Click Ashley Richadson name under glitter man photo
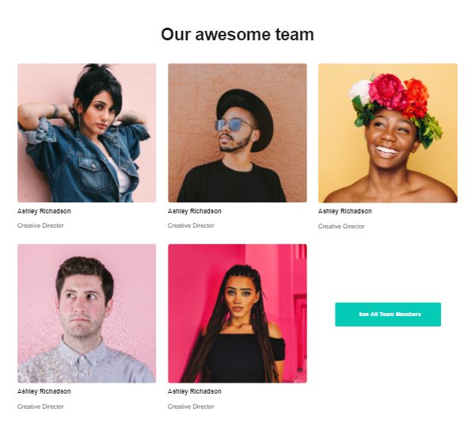Screen dimensions: 475x445 pos(44,391)
